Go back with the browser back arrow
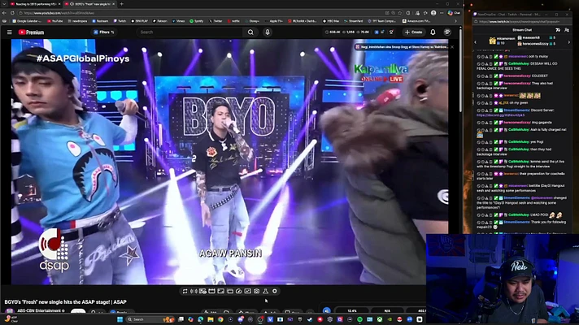The height and width of the screenshot is (325, 579). tap(4, 13)
